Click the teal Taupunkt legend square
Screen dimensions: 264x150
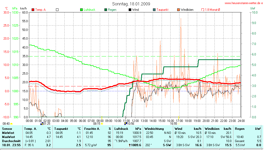pos(154,10)
